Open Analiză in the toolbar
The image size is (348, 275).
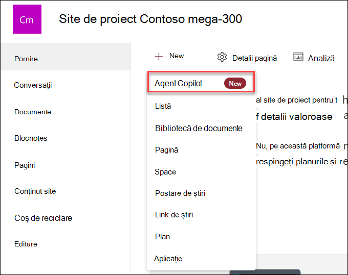coord(314,58)
